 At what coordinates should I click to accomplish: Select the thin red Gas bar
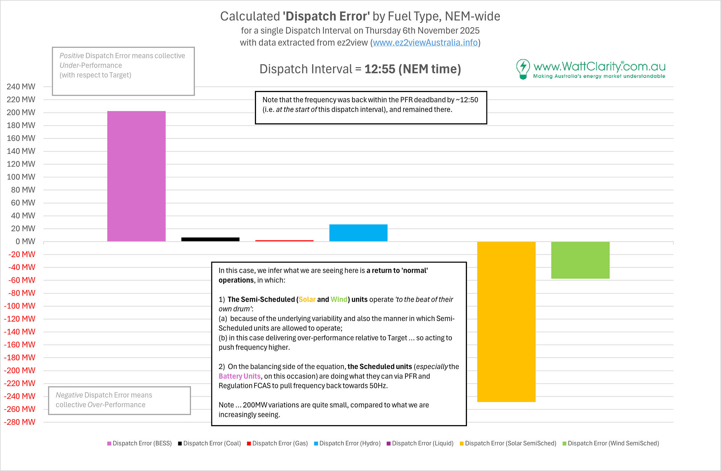284,240
